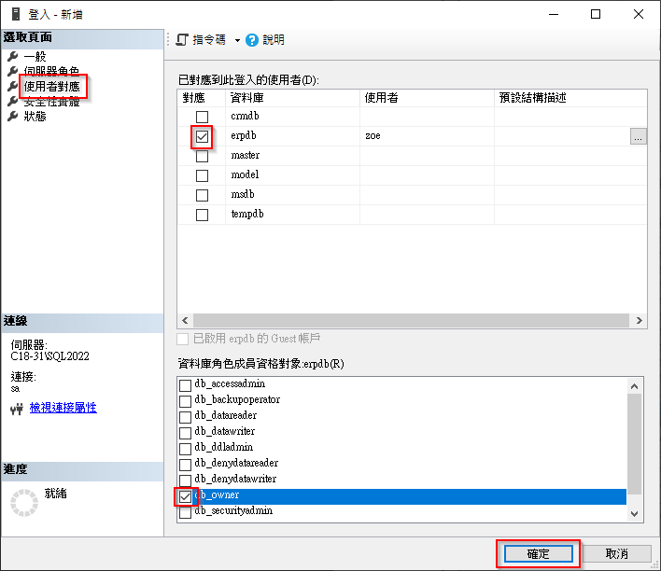Check the master mapping checkbox
Viewport: 661px width, 571px height.
coord(202,156)
